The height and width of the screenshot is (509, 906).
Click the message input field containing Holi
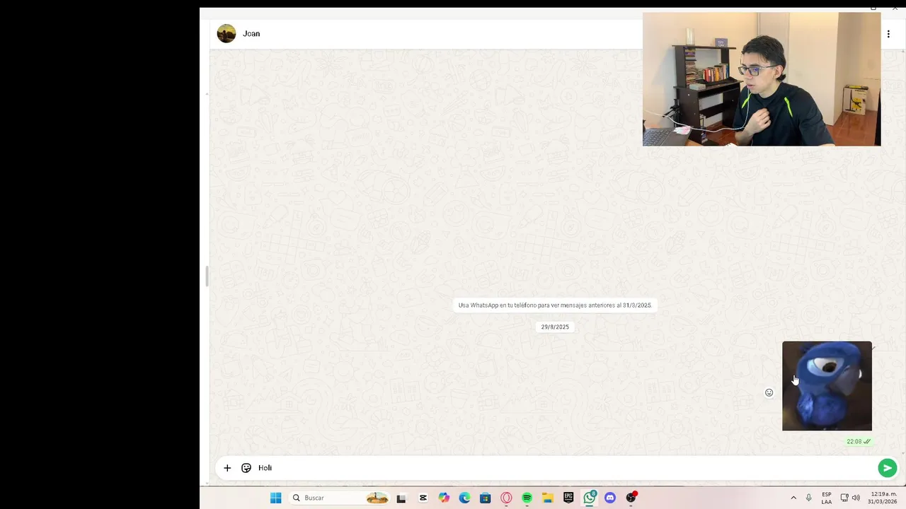[x=565, y=468]
